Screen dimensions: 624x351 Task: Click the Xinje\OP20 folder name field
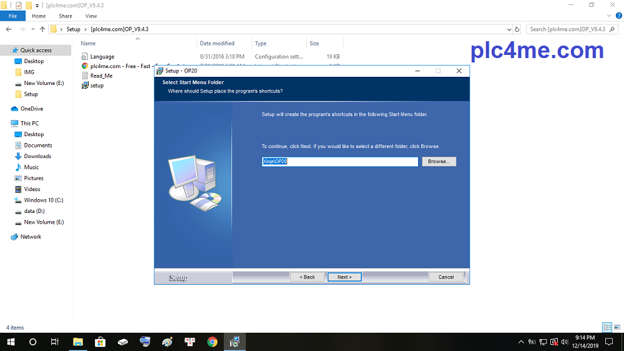339,162
